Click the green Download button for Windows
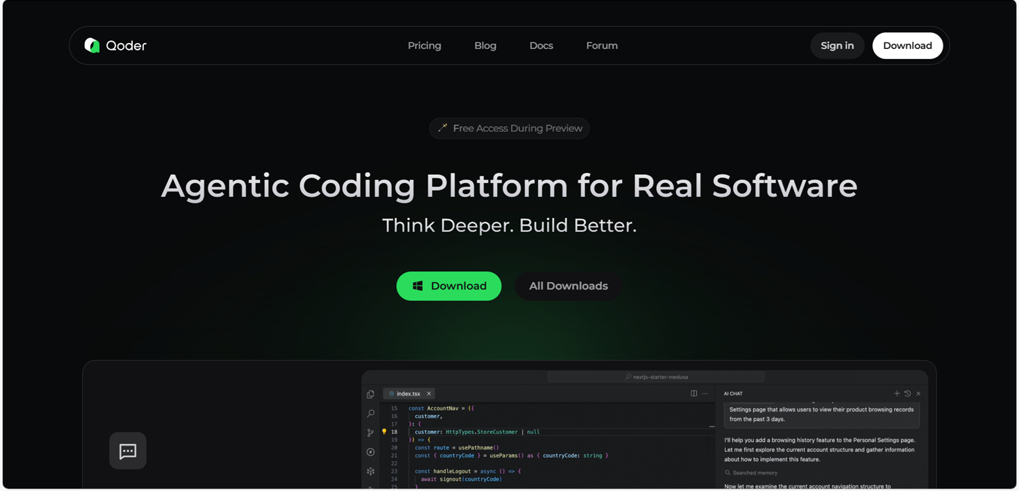The image size is (1019, 491). 449,286
